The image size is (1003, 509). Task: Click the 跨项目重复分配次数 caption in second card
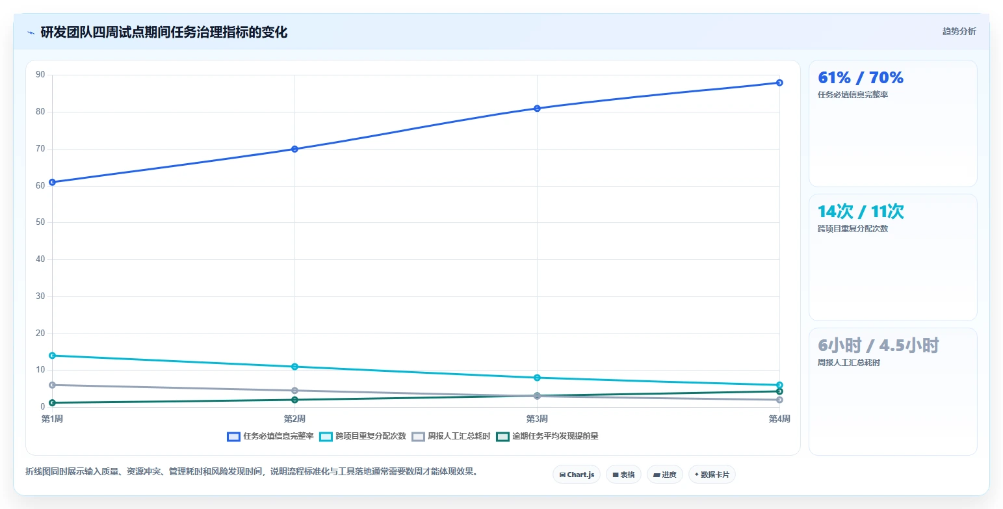coord(853,229)
